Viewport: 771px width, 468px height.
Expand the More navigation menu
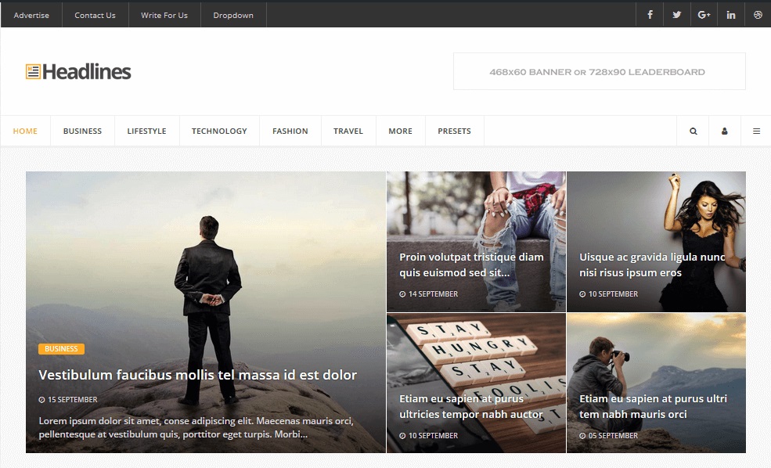point(400,131)
